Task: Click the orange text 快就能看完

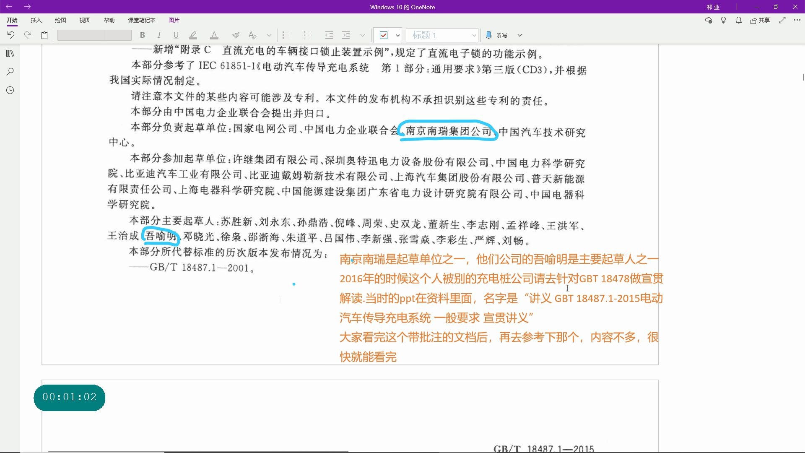Action: [368, 357]
